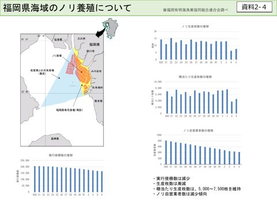Click the ノリ自営業者数の推移 chart title
The image size is (277, 208).
coord(199,131)
